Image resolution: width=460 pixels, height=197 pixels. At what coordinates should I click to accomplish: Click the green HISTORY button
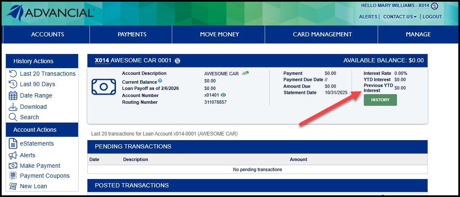pos(380,100)
